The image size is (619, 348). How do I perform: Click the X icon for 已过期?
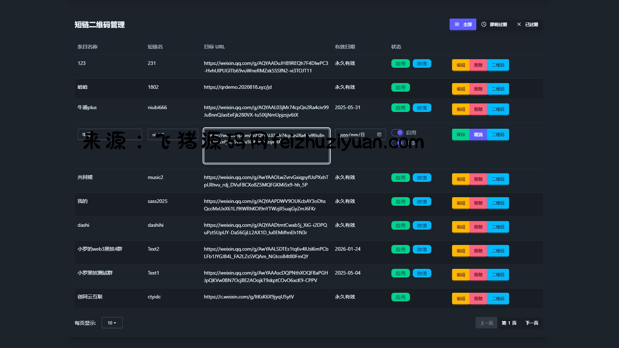pyautogui.click(x=519, y=25)
